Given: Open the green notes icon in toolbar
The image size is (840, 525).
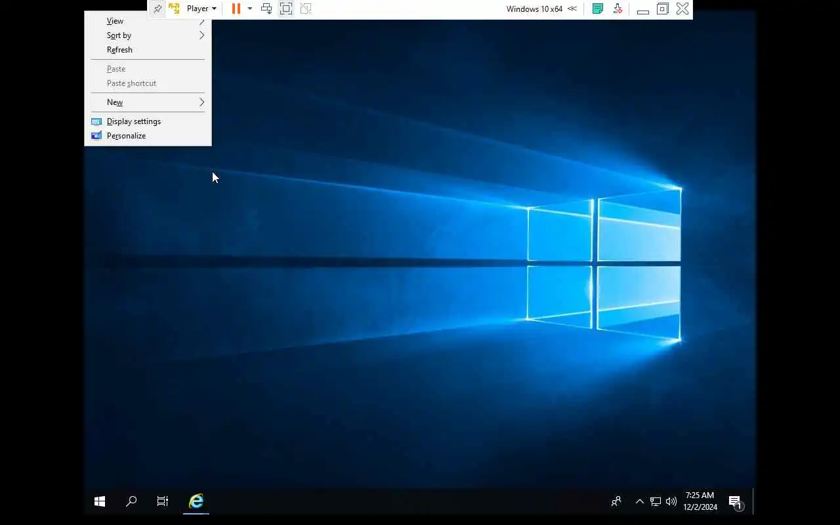Looking at the screenshot, I should pyautogui.click(x=598, y=9).
